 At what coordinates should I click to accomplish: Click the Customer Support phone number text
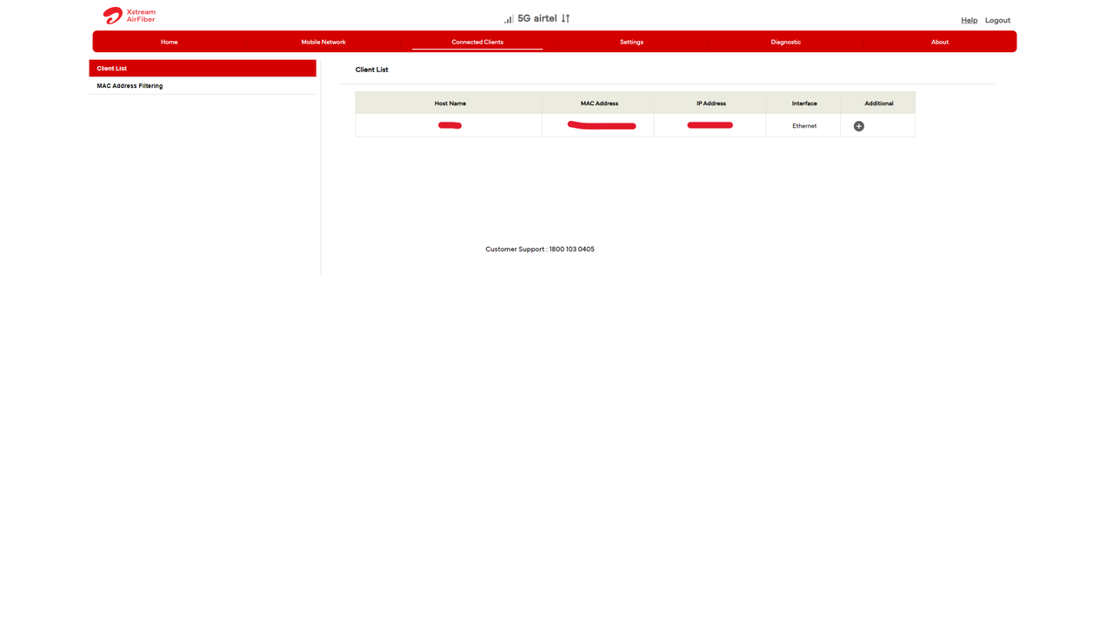click(x=540, y=250)
